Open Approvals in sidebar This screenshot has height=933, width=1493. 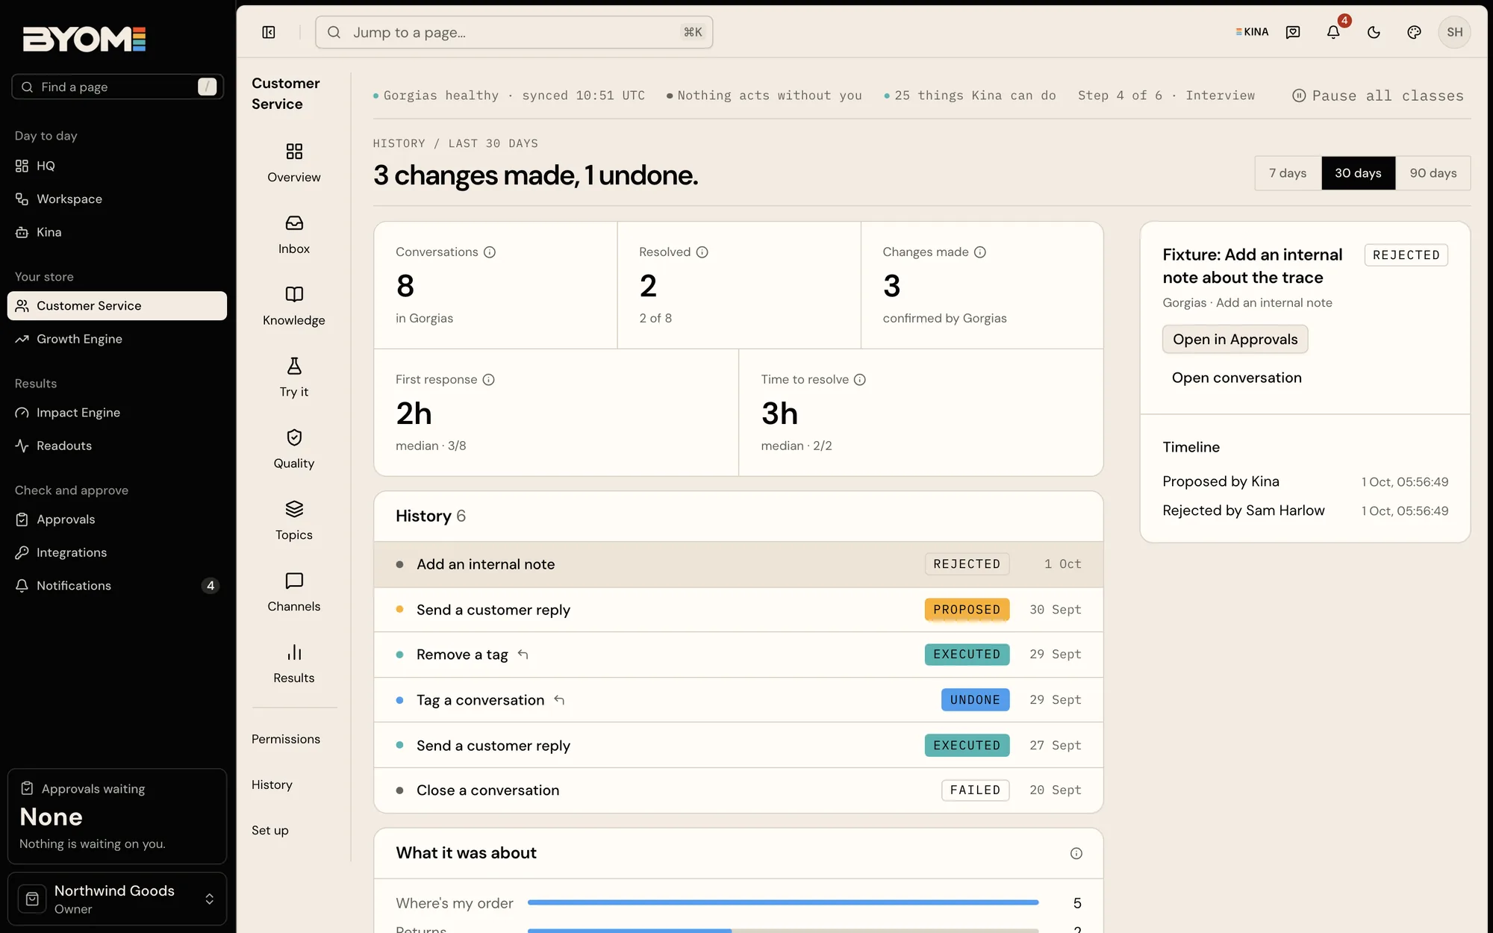coord(117,519)
